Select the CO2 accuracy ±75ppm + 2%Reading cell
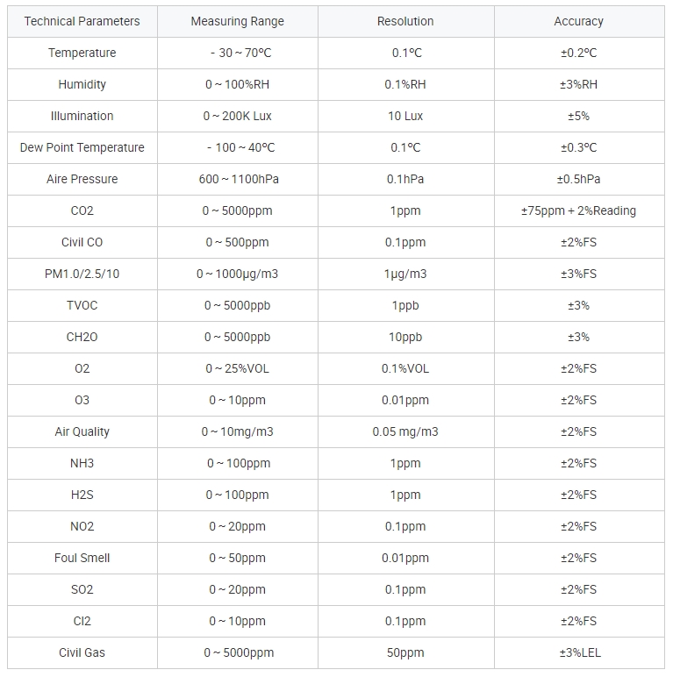The height and width of the screenshot is (677, 673). 578,210
